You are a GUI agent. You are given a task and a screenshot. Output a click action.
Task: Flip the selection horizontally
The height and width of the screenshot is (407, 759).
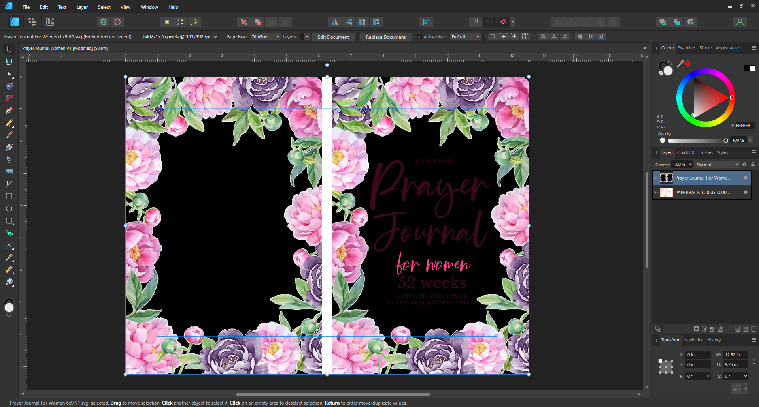[x=334, y=22]
